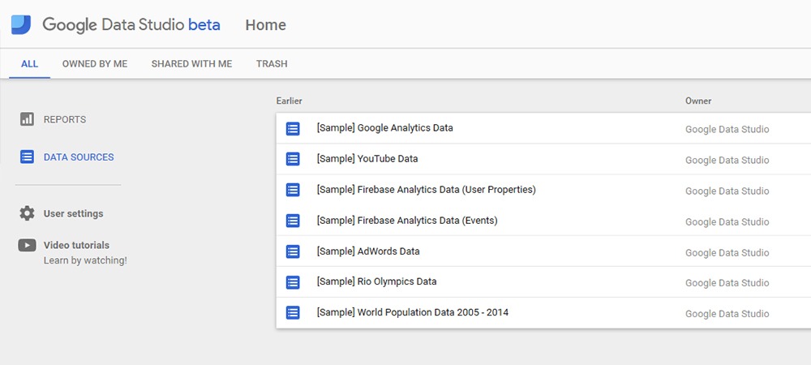Click owner Google Data Studio in Rio Olympics row
This screenshot has width=811, height=365.
pos(727,283)
